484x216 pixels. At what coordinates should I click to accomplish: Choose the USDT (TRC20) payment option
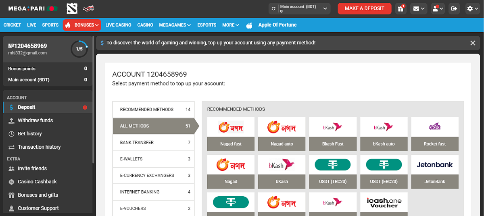[x=333, y=171]
